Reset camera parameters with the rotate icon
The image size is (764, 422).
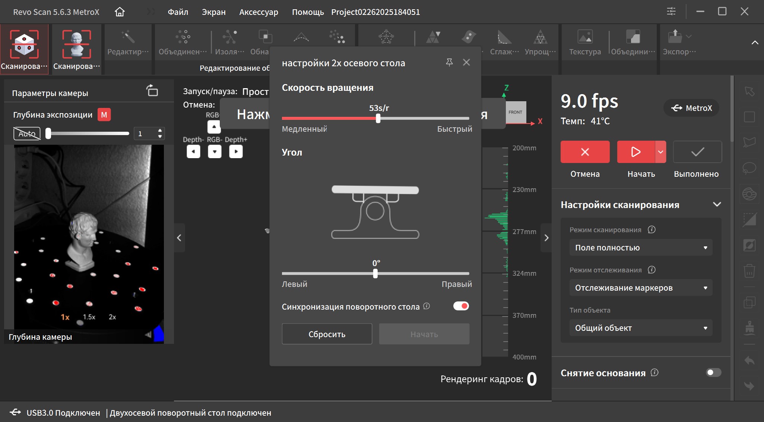152,90
